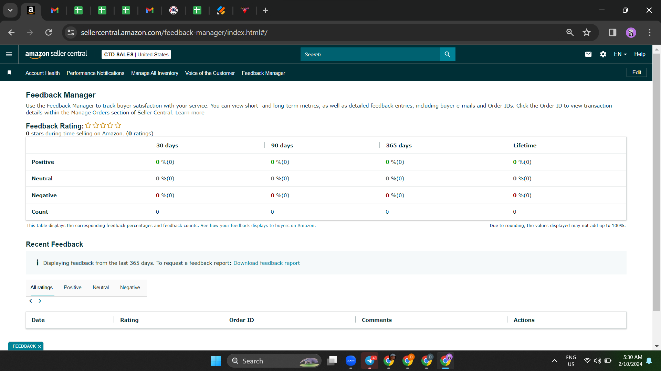This screenshot has width=661, height=371.
Task: Select the Positive ratings tab
Action: coord(73,288)
